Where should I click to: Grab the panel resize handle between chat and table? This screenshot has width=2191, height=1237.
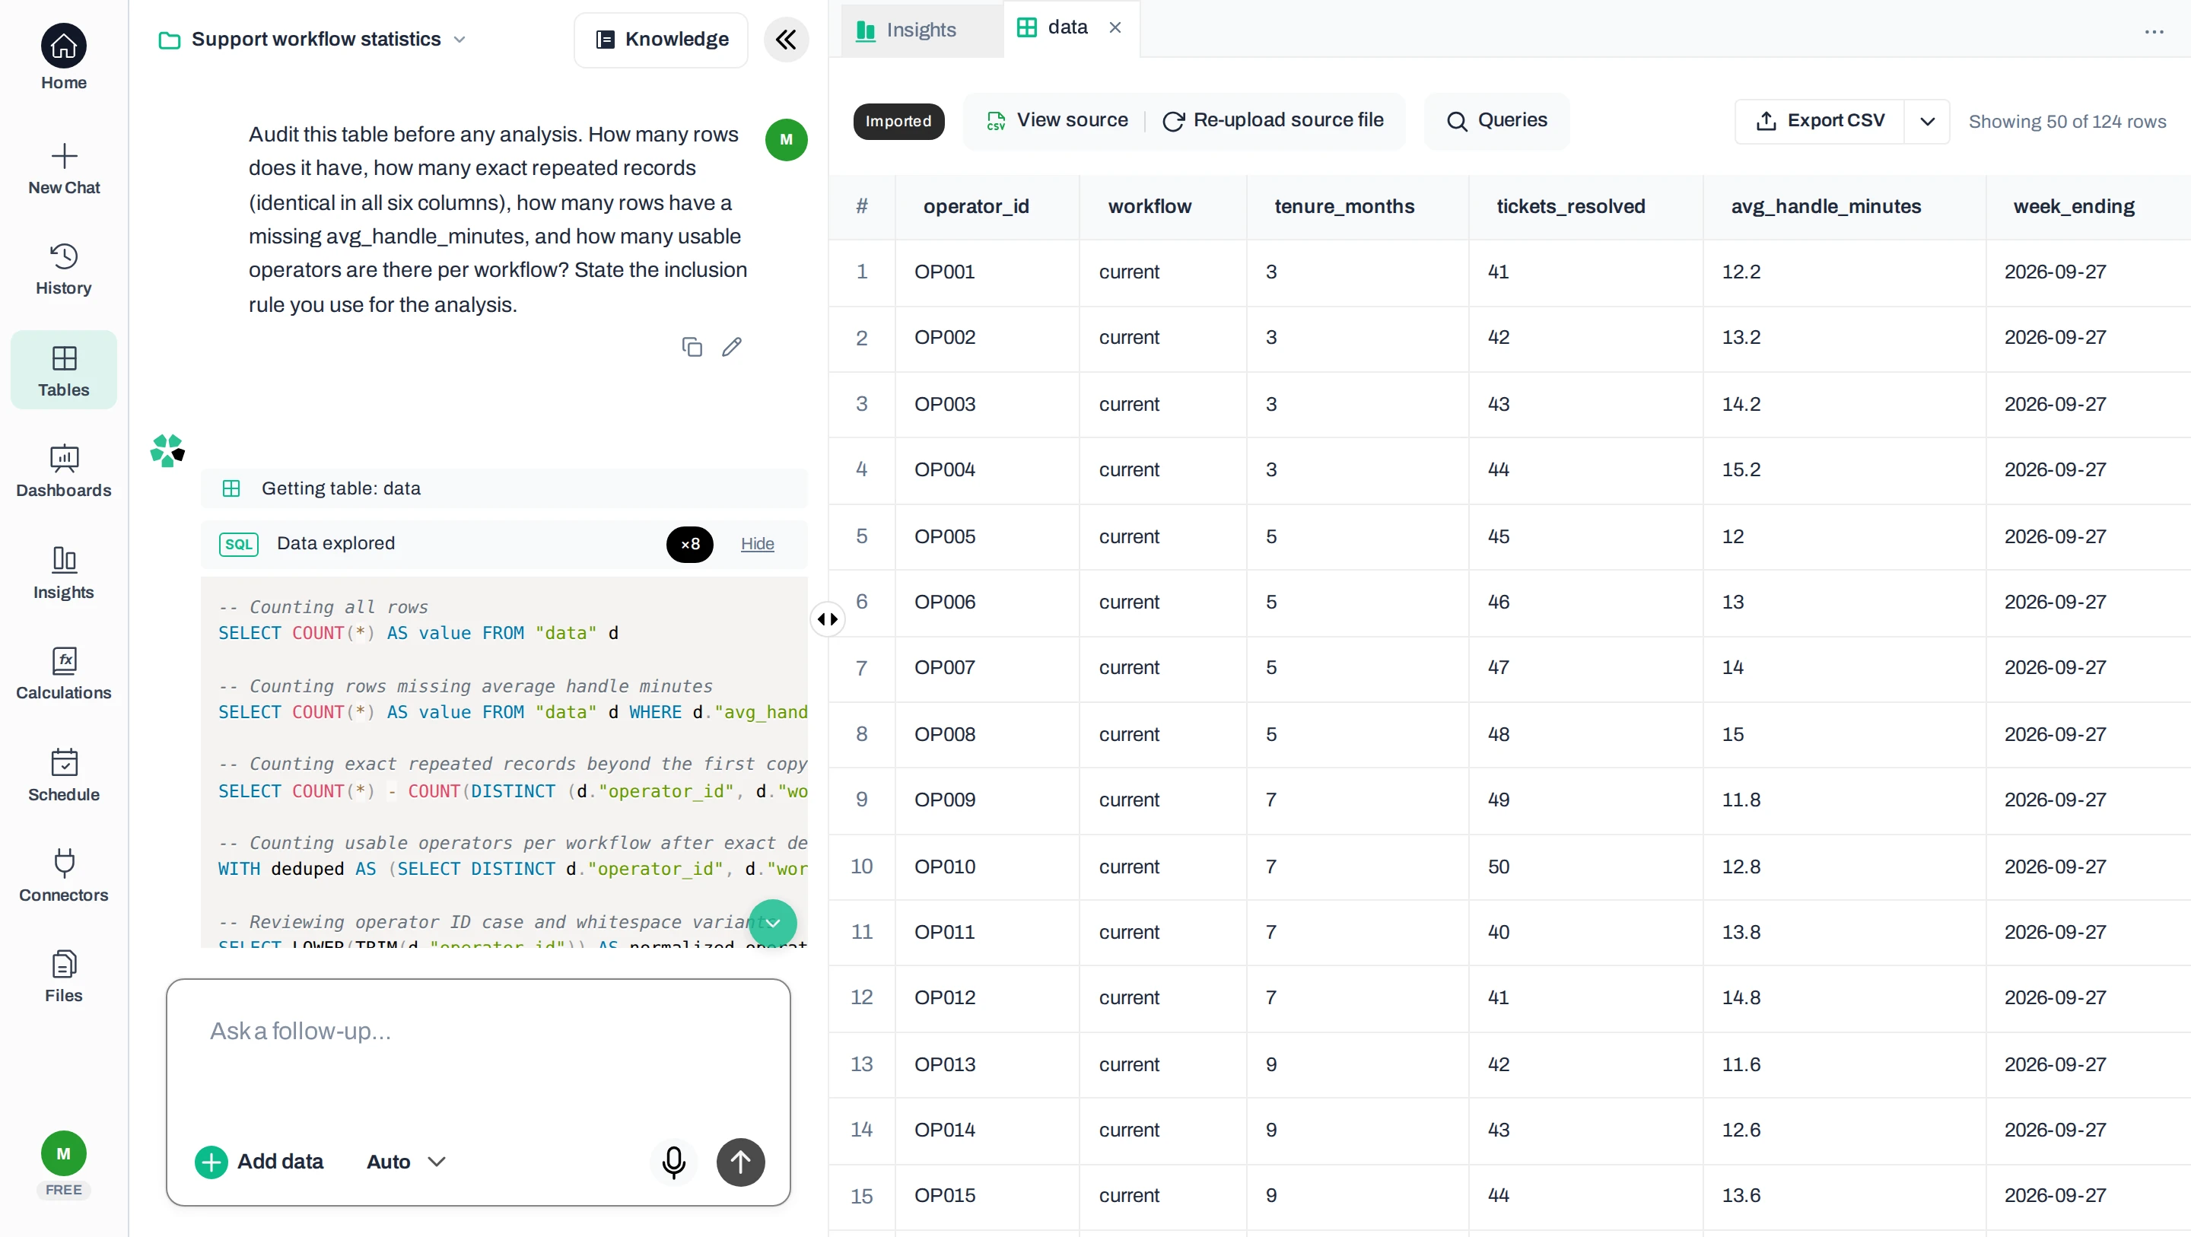pyautogui.click(x=828, y=618)
